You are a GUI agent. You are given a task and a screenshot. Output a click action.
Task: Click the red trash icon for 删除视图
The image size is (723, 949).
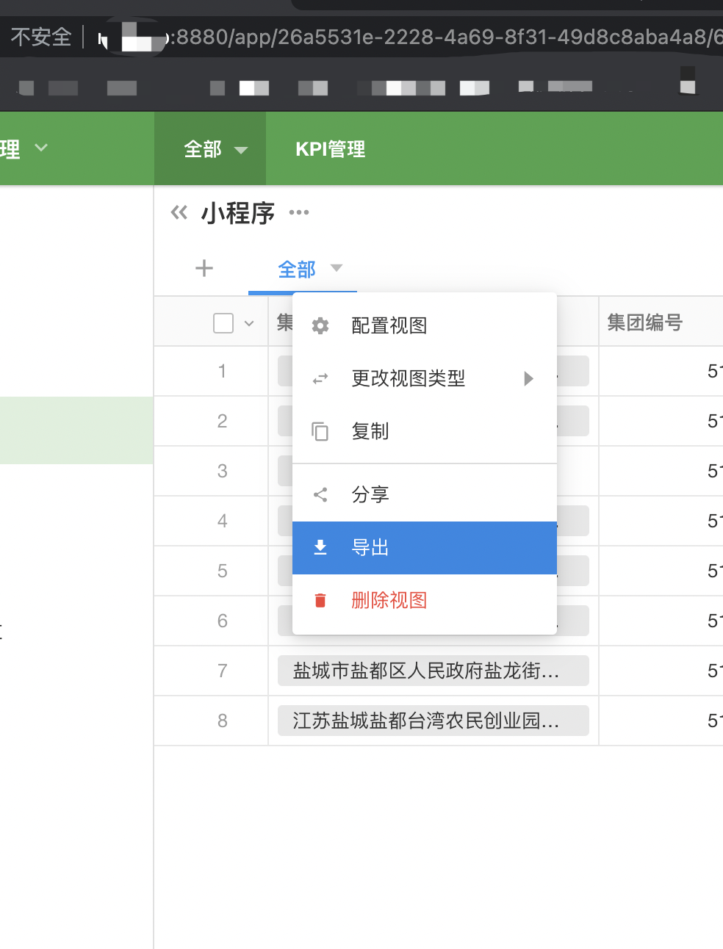pos(320,601)
